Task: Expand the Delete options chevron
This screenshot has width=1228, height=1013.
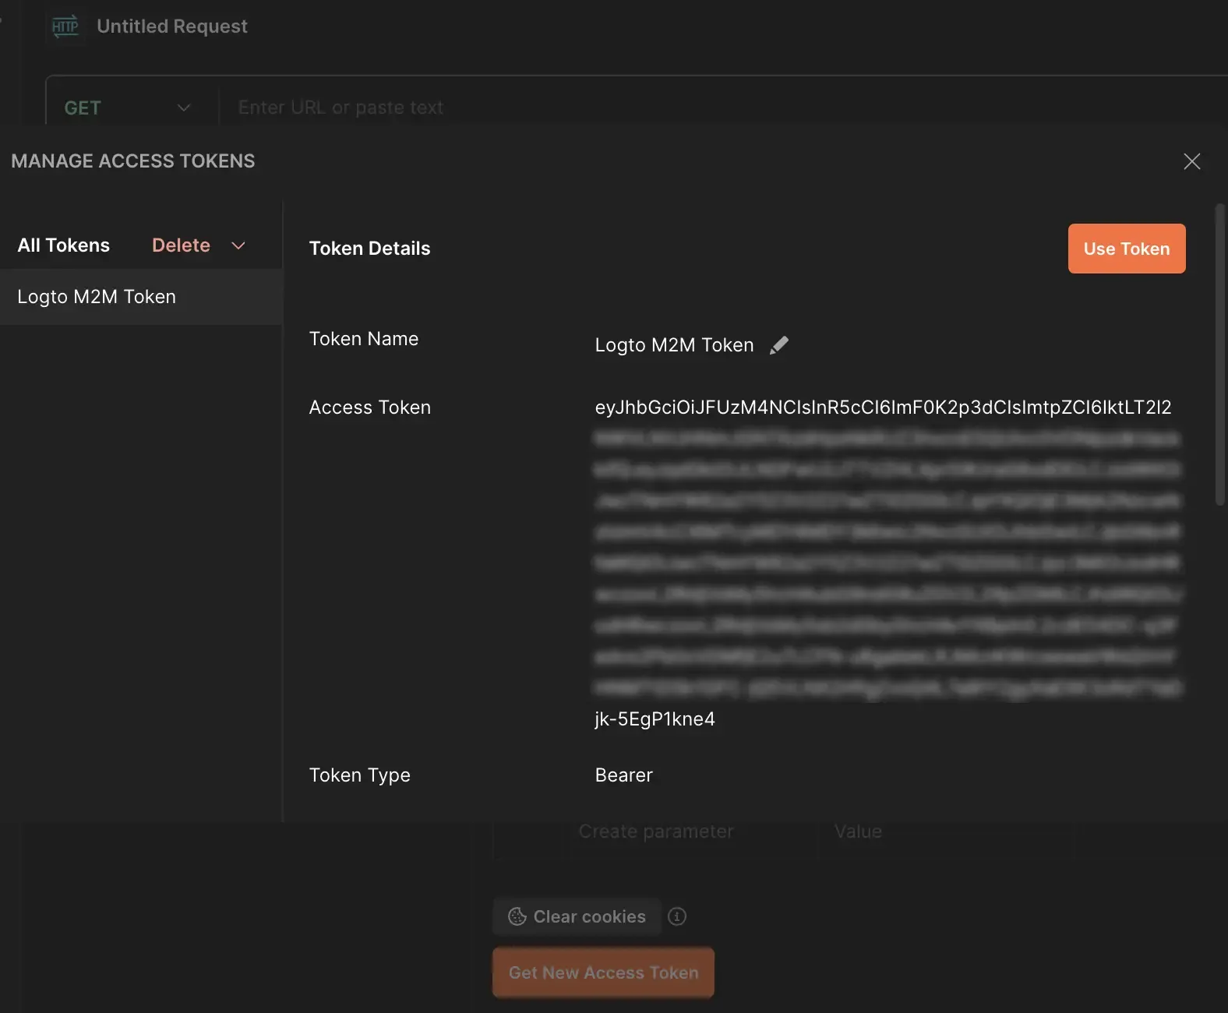Action: [238, 245]
